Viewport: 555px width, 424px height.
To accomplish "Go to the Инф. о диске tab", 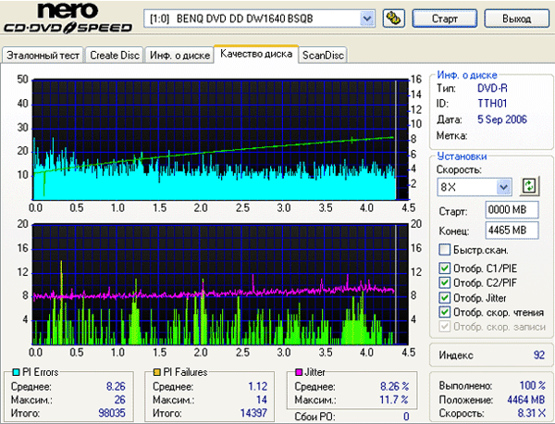I will click(x=179, y=56).
